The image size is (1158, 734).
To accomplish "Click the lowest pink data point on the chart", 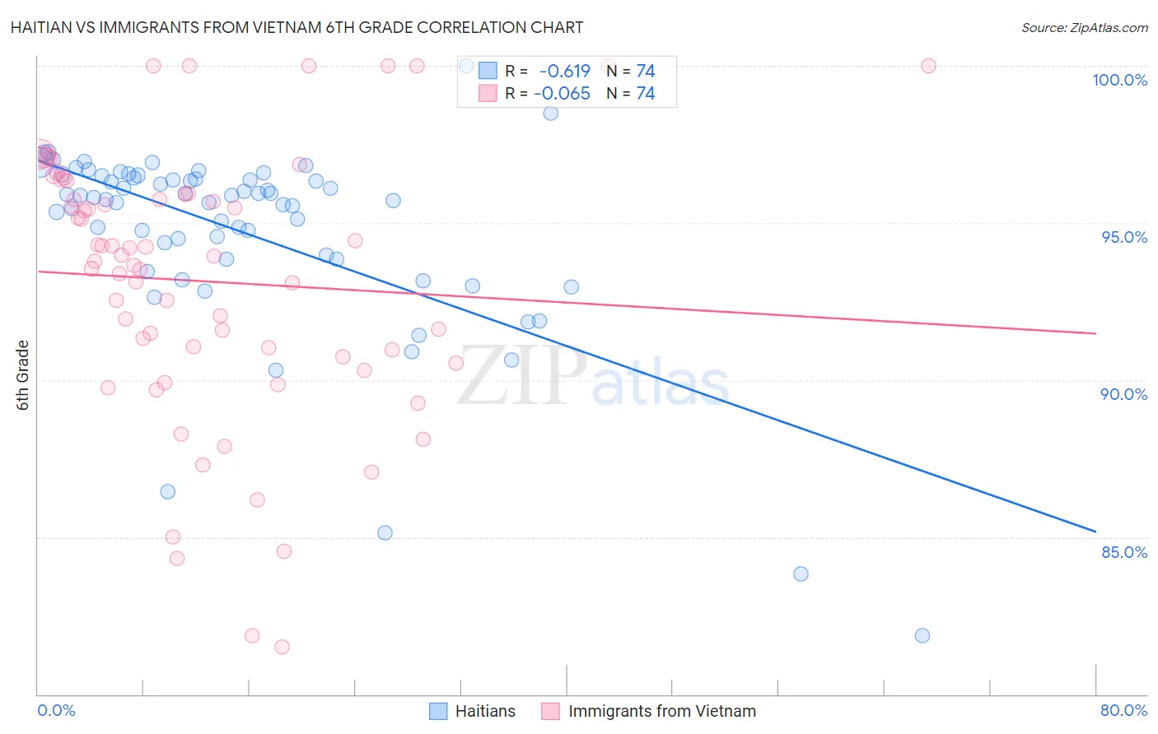I will coord(282,647).
